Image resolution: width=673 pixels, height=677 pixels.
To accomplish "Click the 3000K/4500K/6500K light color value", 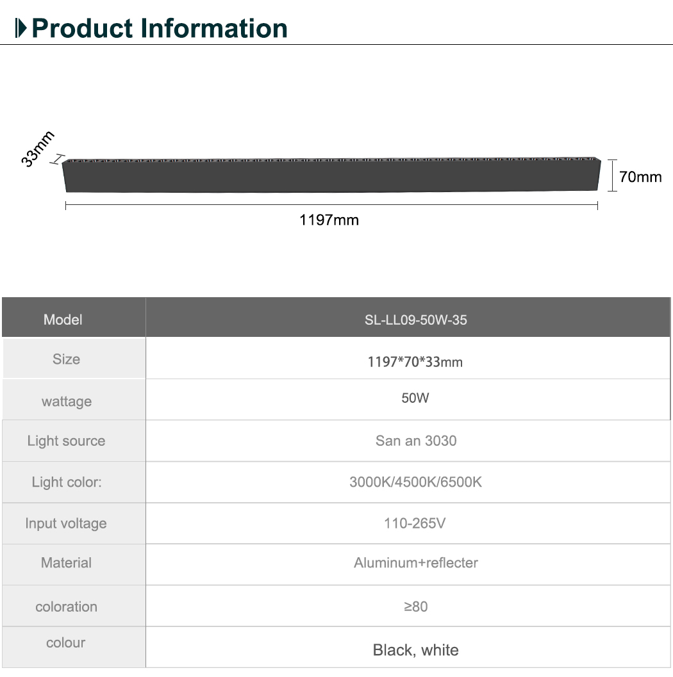I will (x=415, y=482).
